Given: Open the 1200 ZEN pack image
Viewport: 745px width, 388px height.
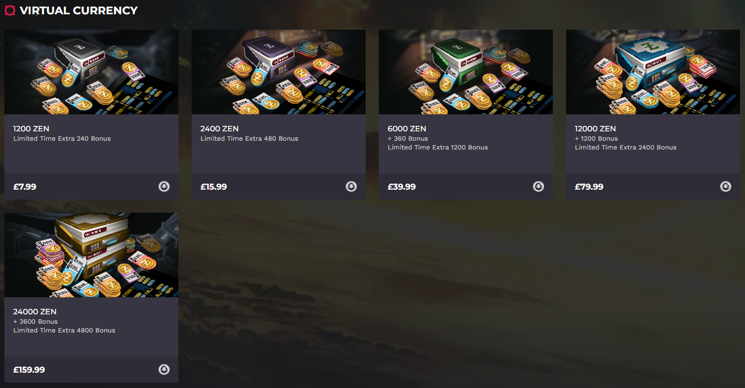Looking at the screenshot, I should (91, 72).
